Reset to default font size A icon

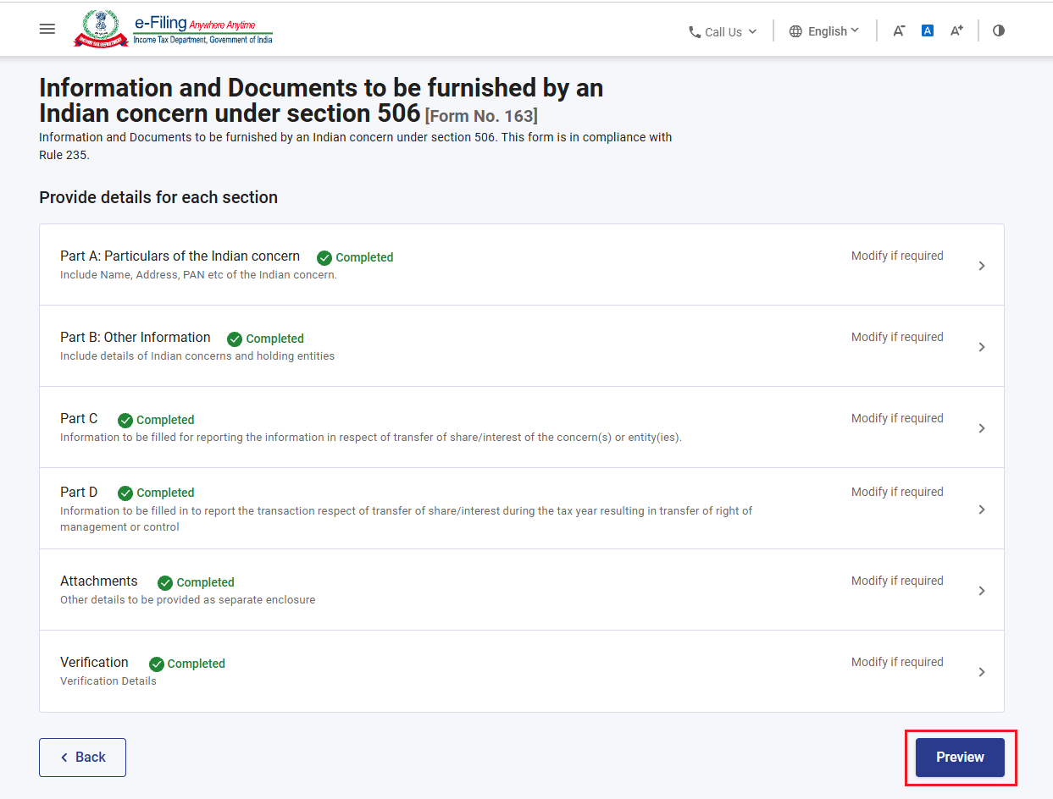click(928, 30)
